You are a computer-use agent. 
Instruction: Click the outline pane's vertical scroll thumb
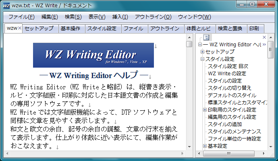271,50
